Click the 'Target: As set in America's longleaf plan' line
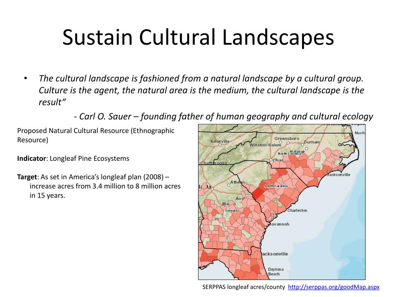397x297 pixels. (x=93, y=177)
